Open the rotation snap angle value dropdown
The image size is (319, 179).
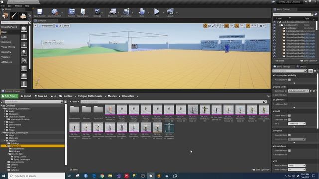pyautogui.click(x=242, y=26)
